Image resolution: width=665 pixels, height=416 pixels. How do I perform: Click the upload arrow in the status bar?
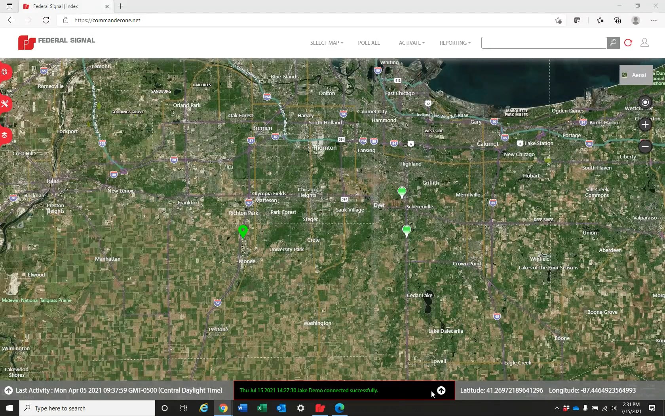pos(441,390)
